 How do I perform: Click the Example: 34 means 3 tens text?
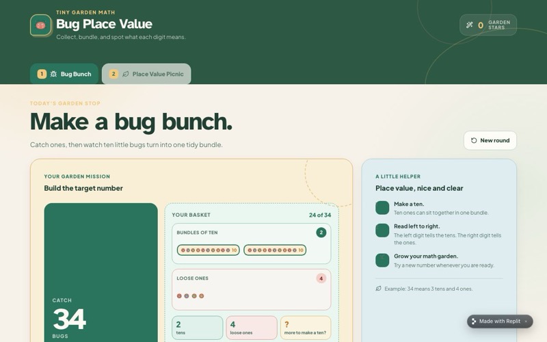(429, 289)
